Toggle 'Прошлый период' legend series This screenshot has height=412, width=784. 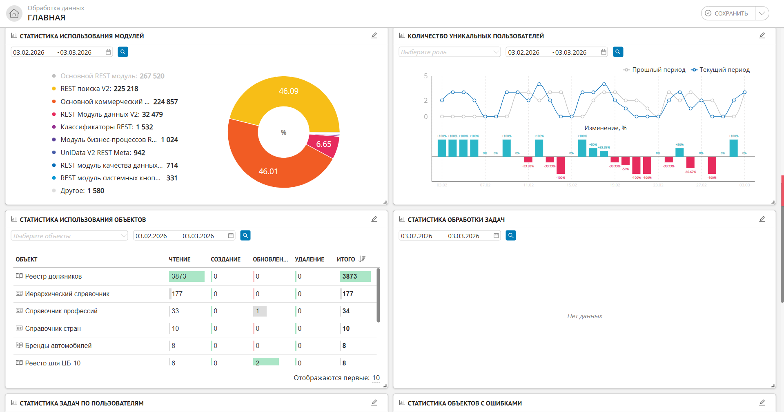(654, 70)
